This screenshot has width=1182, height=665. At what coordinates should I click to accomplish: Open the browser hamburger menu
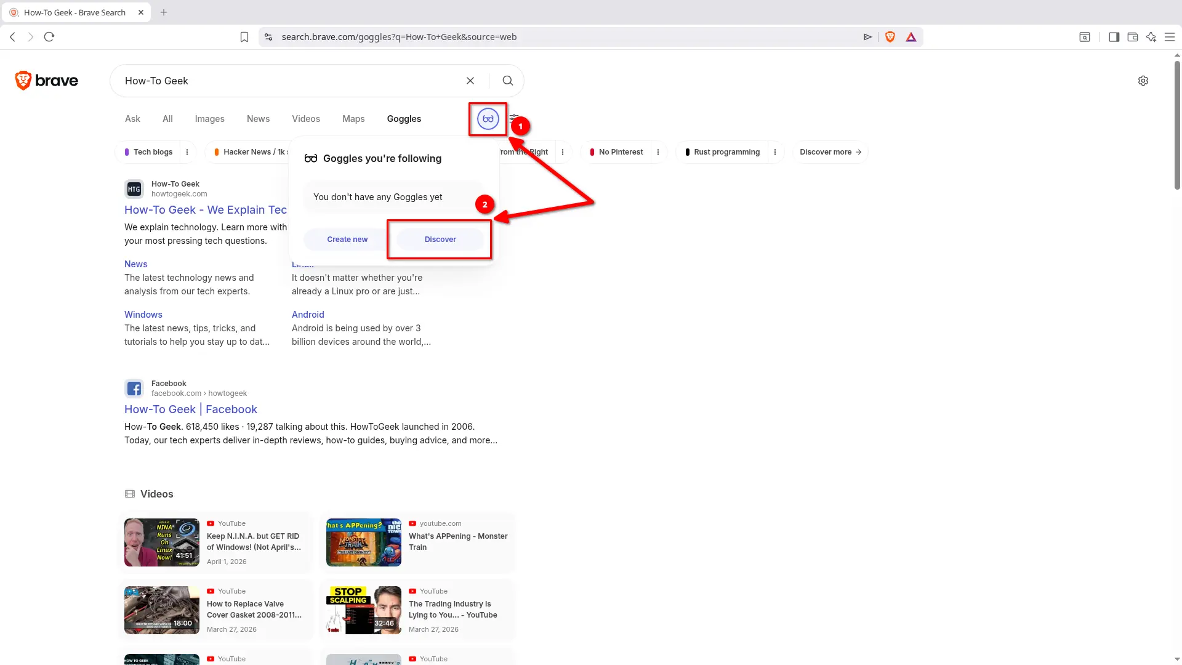1170,37
